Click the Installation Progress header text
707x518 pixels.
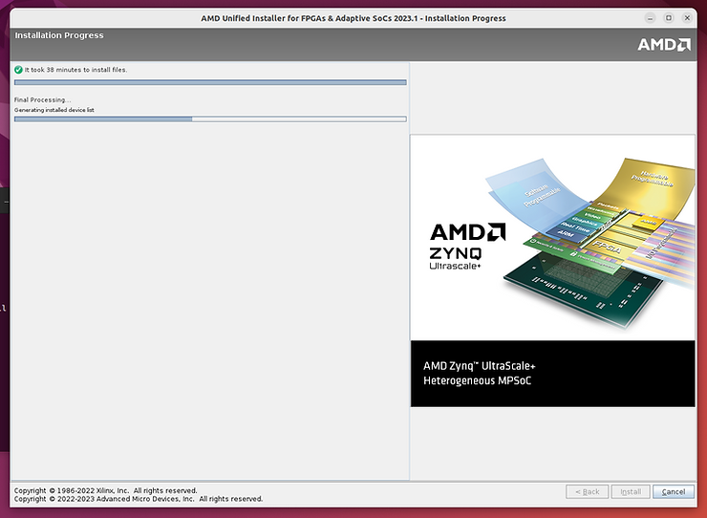coord(59,35)
